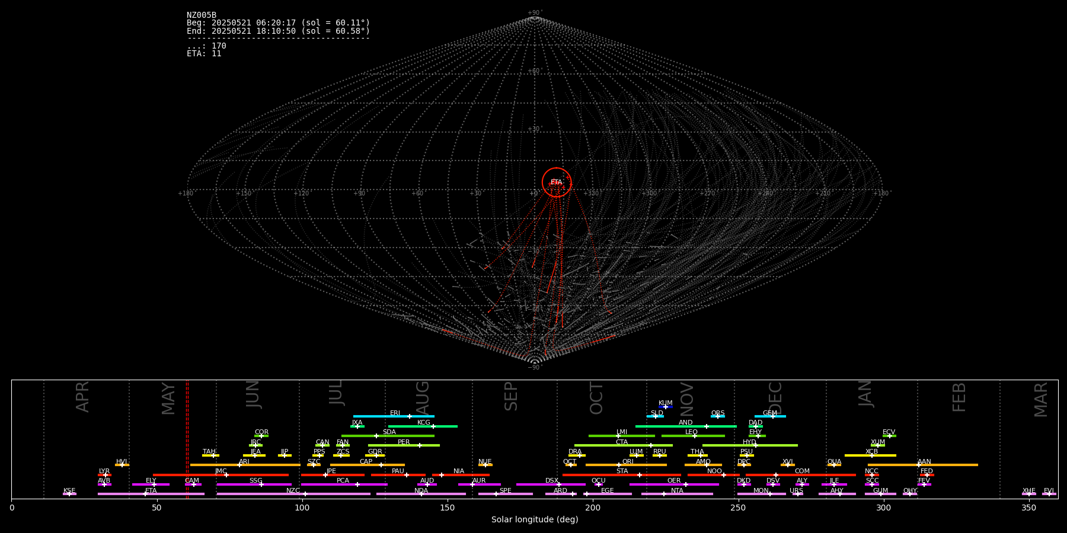Click the FEB month label

point(959,397)
